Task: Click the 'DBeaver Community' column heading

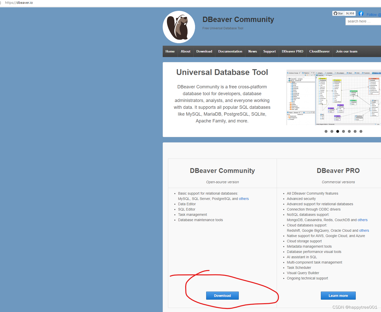Action: [x=222, y=171]
